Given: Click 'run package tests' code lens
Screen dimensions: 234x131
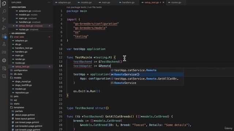Looking at the screenshot, I should [76, 7].
